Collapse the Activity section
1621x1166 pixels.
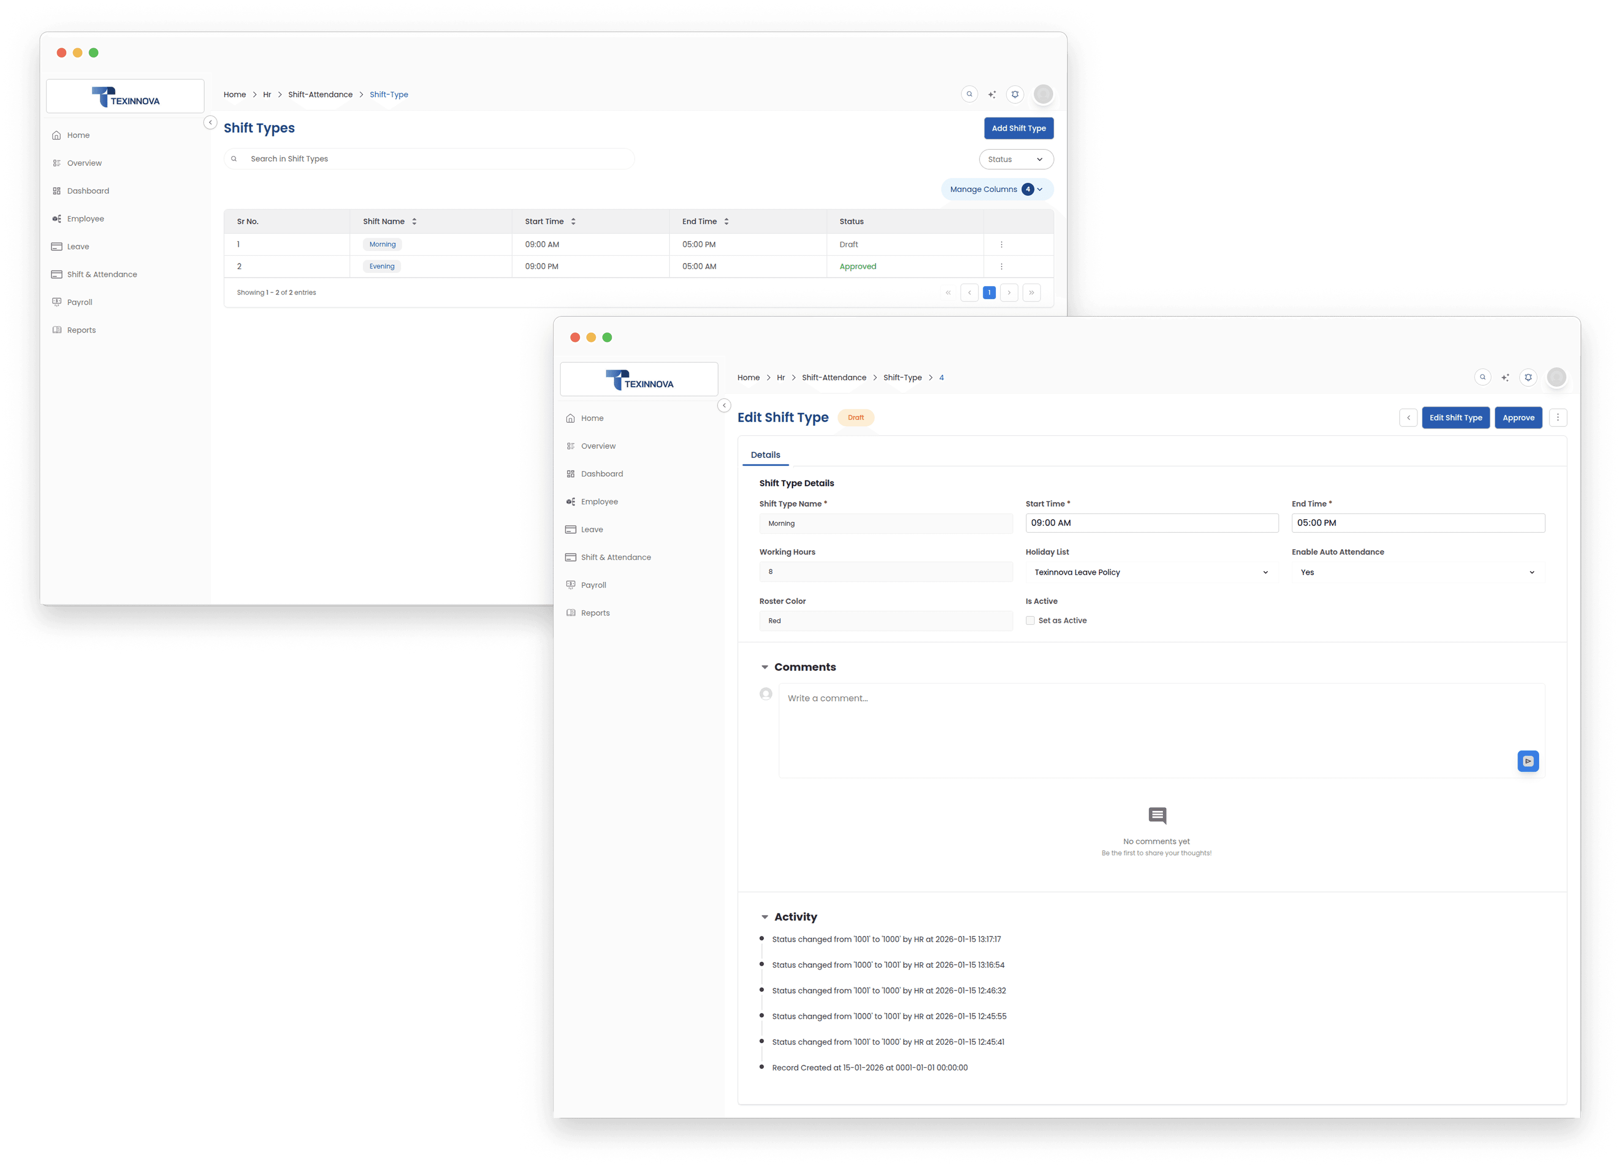point(765,917)
